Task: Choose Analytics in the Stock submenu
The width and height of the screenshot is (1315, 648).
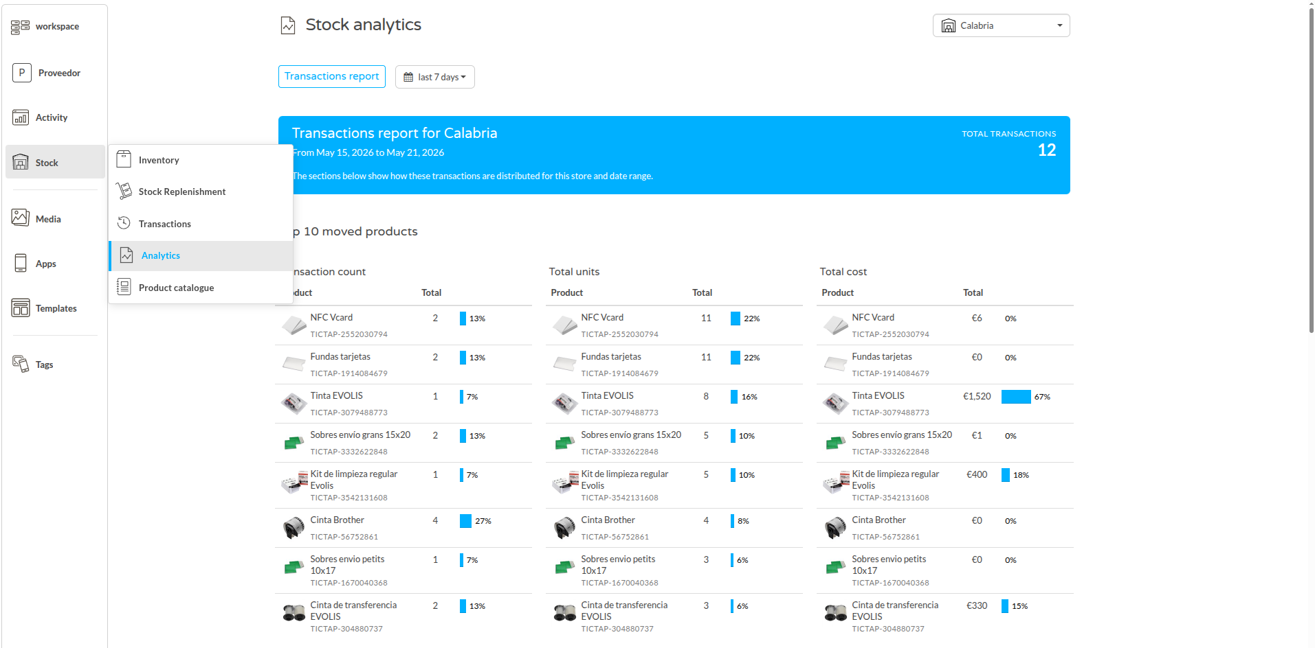Action: [201, 255]
